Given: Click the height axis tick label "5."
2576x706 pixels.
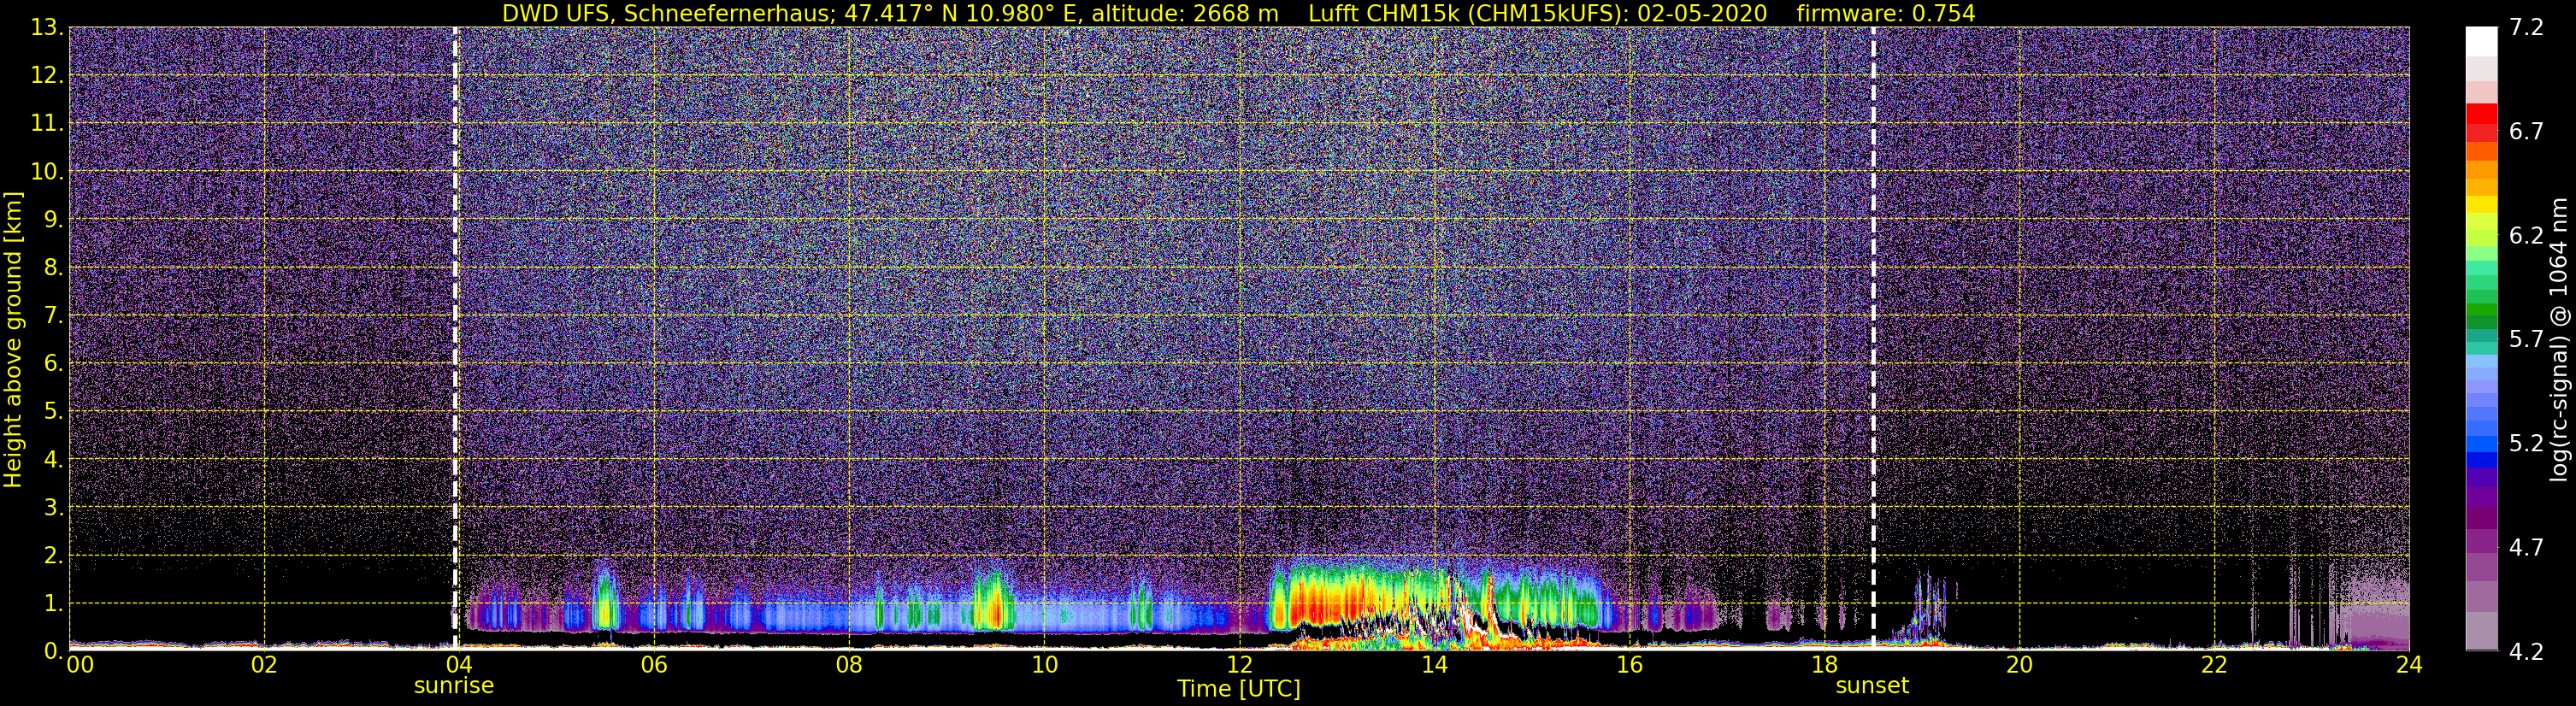Looking at the screenshot, I should 53,412.
